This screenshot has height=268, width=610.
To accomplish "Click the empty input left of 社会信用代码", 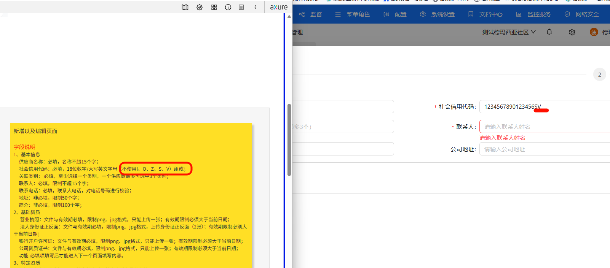I will point(343,107).
